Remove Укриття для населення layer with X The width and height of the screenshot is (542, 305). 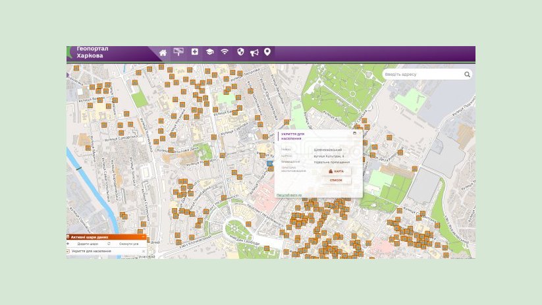(144, 252)
